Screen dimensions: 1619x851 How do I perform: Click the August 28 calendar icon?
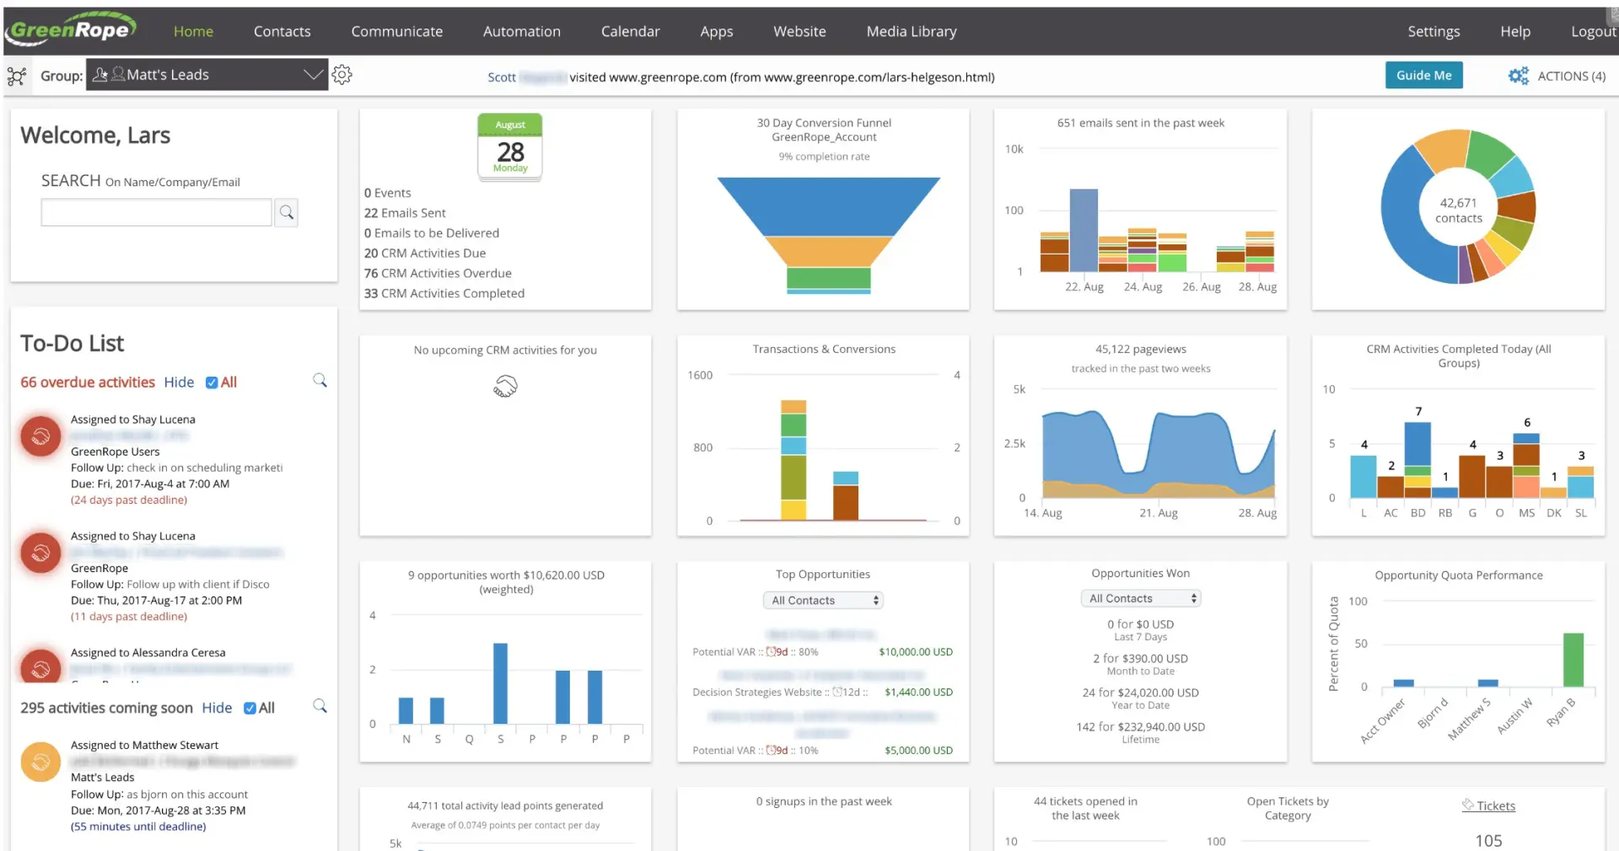(x=510, y=147)
